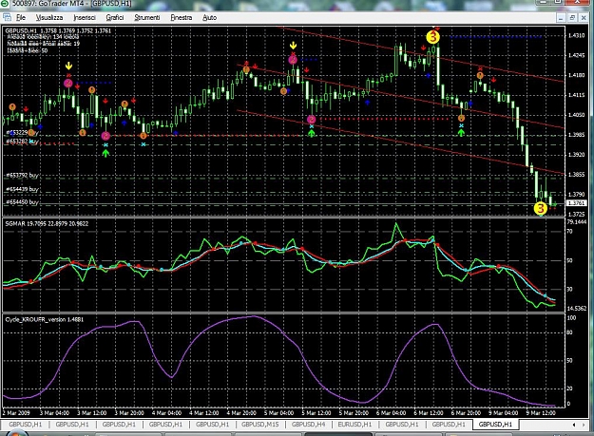This screenshot has height=436, width=594.
Task: Switch to the GBPUSD,H4 chart tab
Action: coord(308,425)
